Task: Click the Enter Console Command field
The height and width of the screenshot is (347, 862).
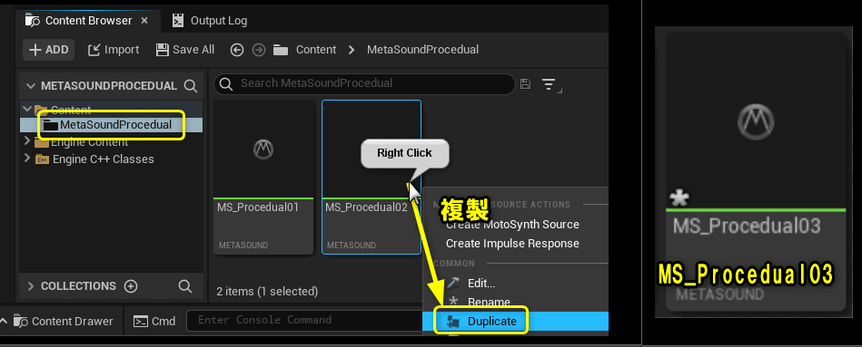Action: click(304, 320)
